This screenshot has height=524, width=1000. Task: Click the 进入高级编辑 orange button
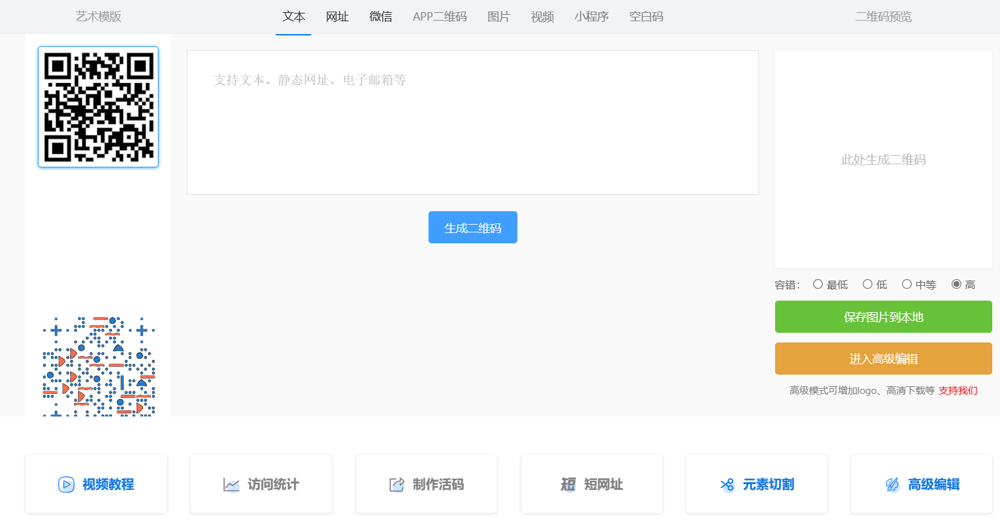(x=883, y=358)
